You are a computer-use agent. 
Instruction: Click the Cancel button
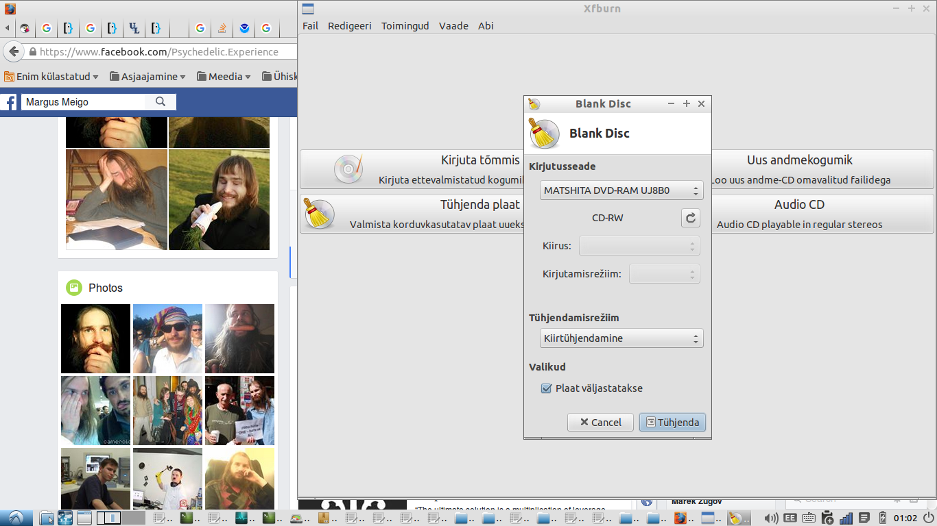click(600, 423)
